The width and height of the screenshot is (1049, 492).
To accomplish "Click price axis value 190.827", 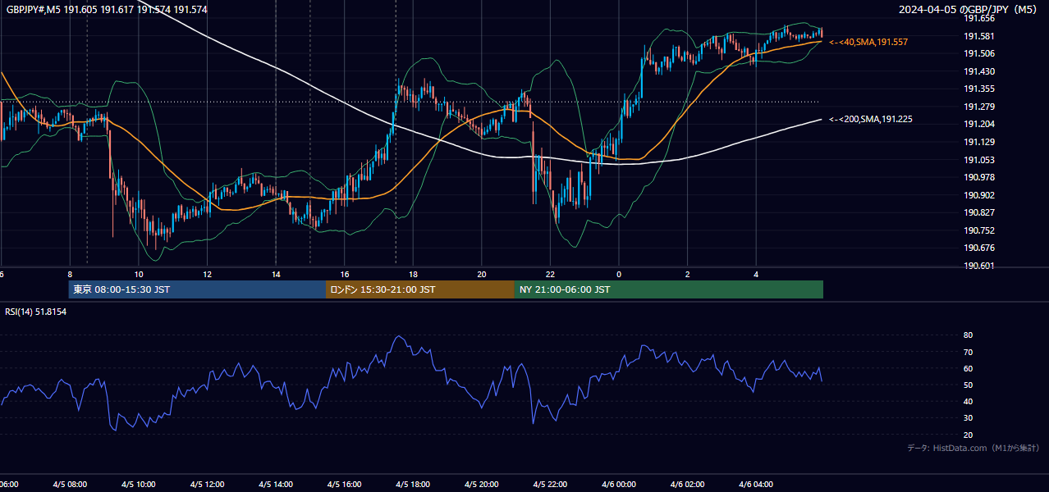I will pyautogui.click(x=979, y=212).
